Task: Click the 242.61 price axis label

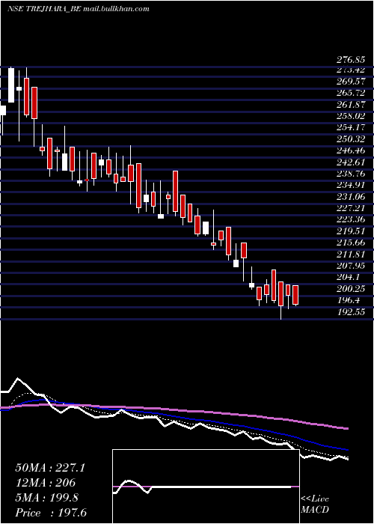Action: point(351,162)
